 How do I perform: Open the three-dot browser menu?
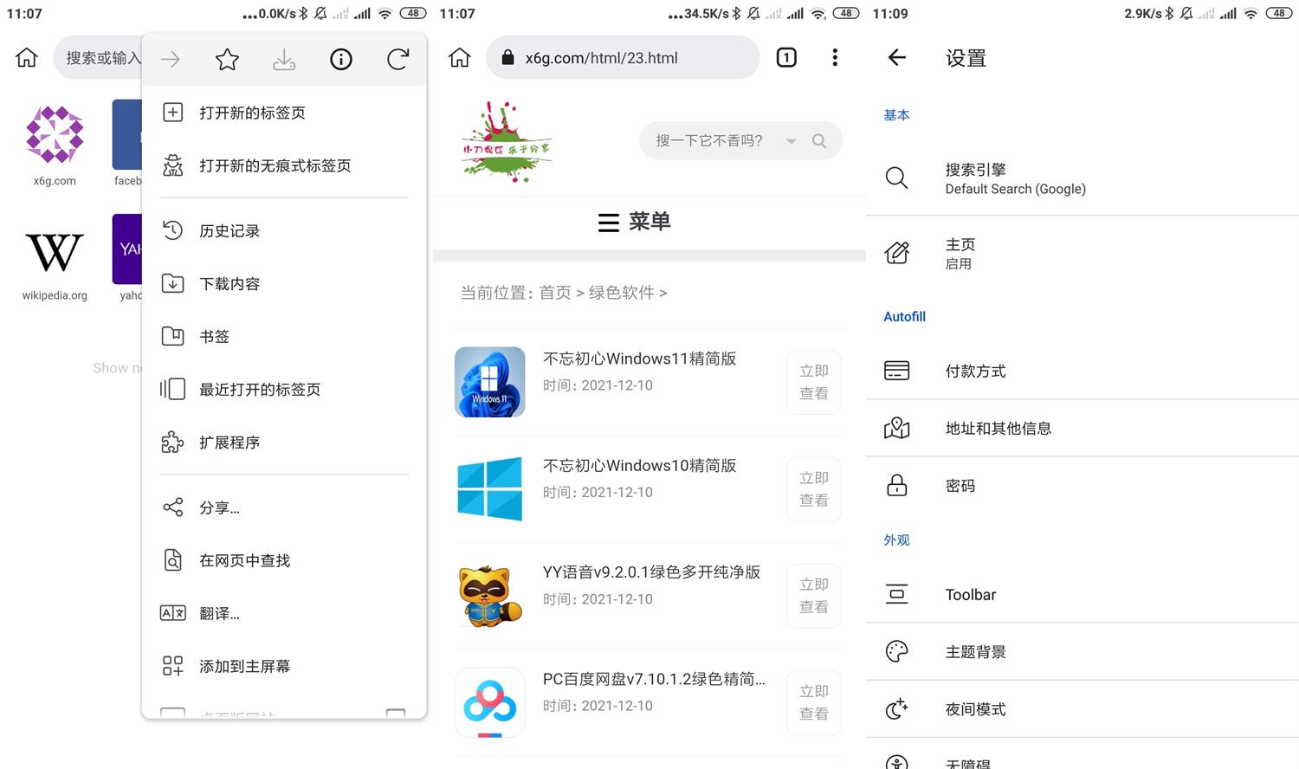click(x=835, y=58)
